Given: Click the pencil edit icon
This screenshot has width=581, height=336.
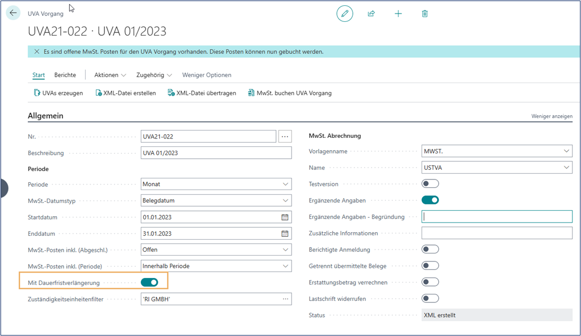Looking at the screenshot, I should [345, 13].
